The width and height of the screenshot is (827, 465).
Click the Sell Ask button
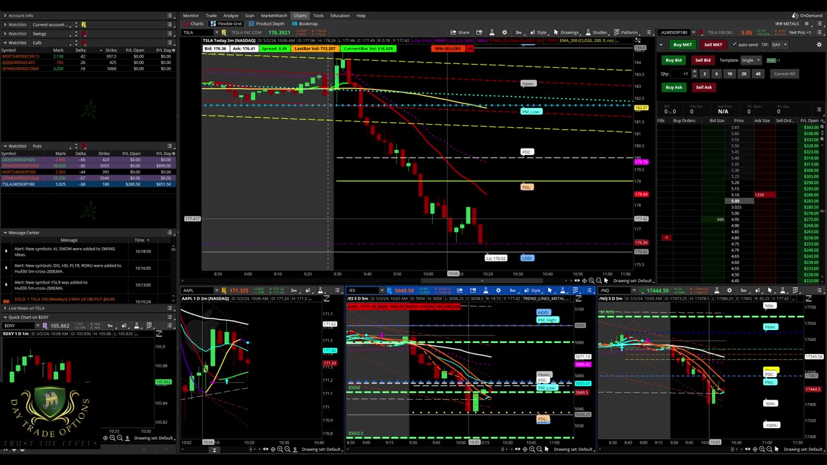704,87
